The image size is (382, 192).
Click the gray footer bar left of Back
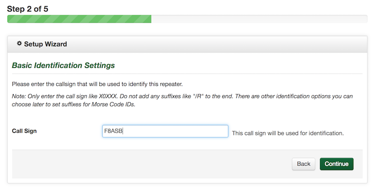coord(151,164)
